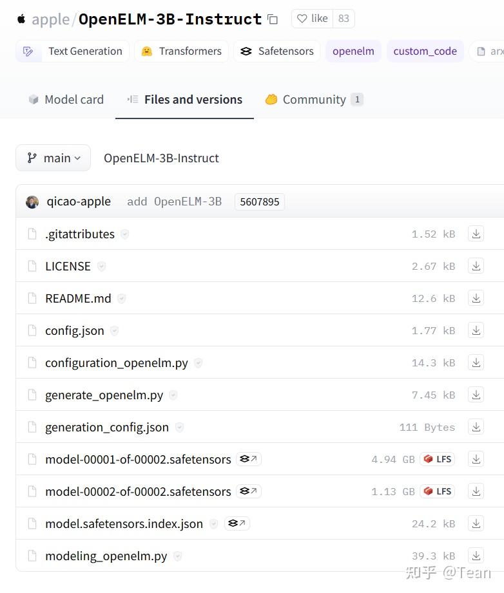Viewport: 504px width, 593px height.
Task: Download the .gitattributes file
Action: click(x=476, y=233)
